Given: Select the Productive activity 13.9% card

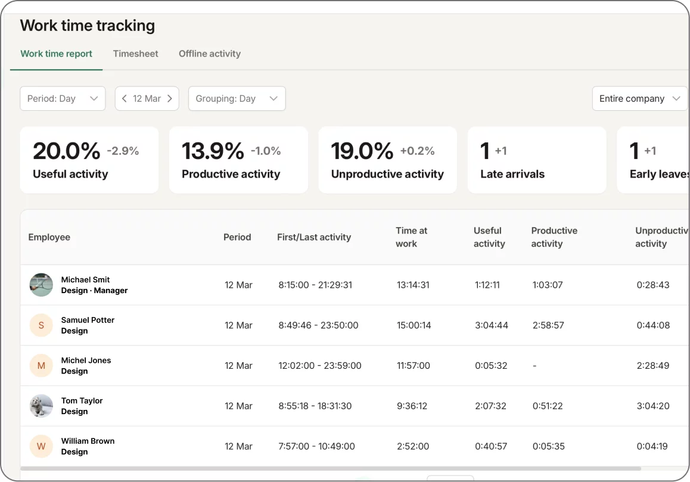Looking at the screenshot, I should point(238,160).
